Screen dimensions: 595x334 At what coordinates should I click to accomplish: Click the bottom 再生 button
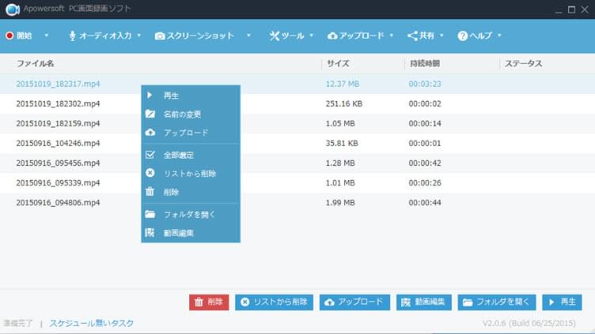point(562,302)
